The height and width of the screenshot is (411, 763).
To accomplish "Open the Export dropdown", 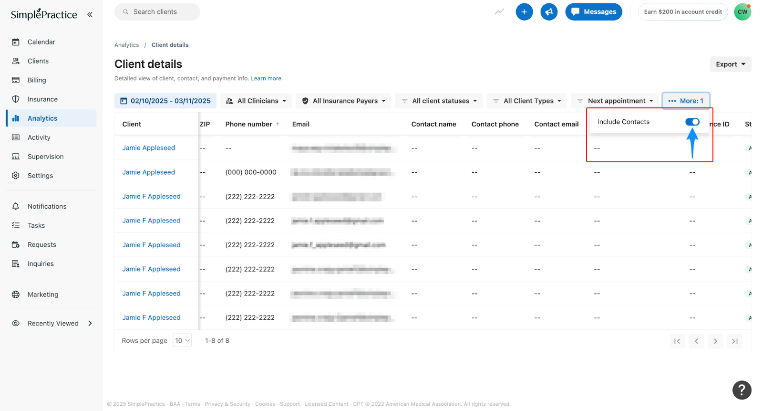I will tap(730, 64).
